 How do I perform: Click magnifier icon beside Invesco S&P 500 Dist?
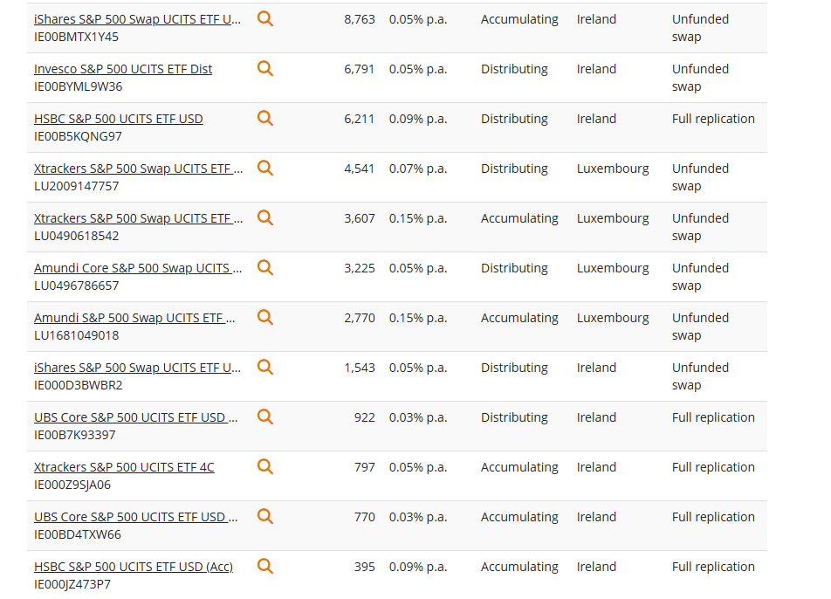pyautogui.click(x=265, y=69)
